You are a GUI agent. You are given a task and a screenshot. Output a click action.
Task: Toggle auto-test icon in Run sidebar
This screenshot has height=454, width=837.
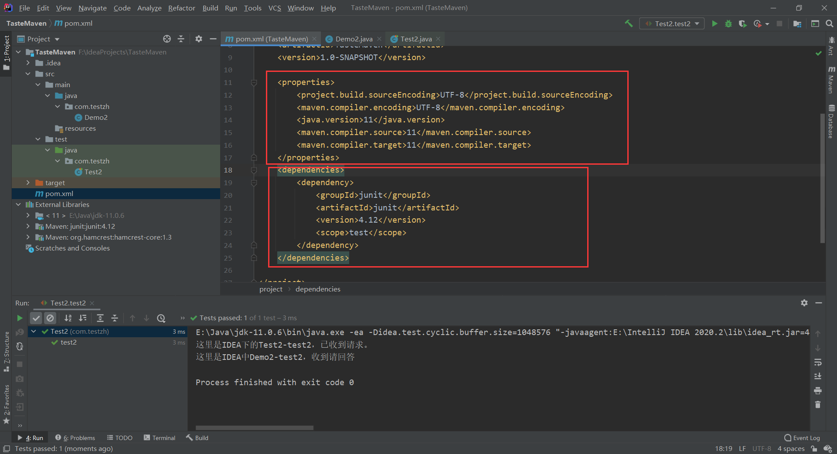[20, 346]
